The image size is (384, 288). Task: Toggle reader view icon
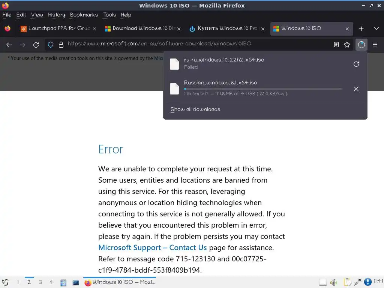(336, 45)
